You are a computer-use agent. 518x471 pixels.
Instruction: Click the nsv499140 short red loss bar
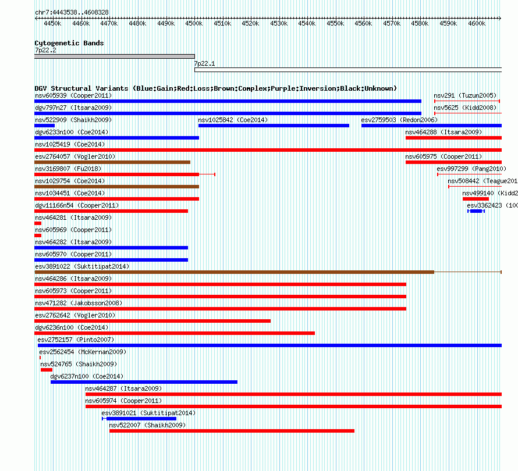[x=476, y=199]
